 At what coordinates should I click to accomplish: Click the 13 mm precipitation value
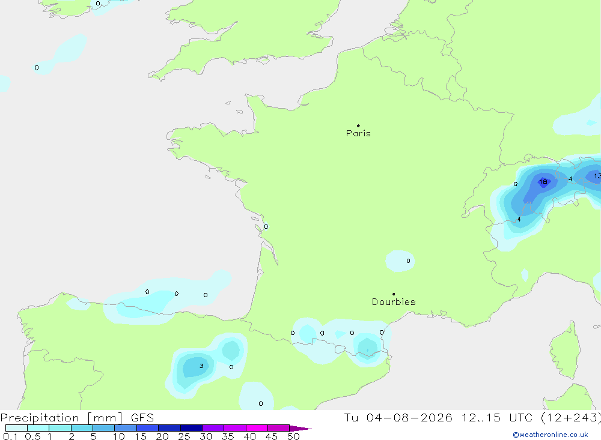click(x=597, y=176)
